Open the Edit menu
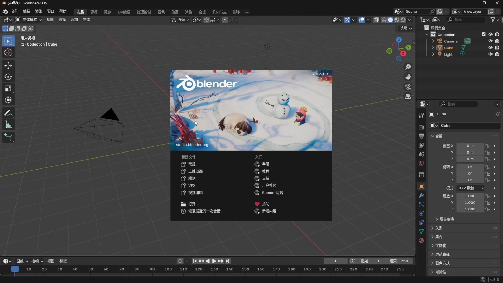The image size is (503, 283). tap(26, 12)
